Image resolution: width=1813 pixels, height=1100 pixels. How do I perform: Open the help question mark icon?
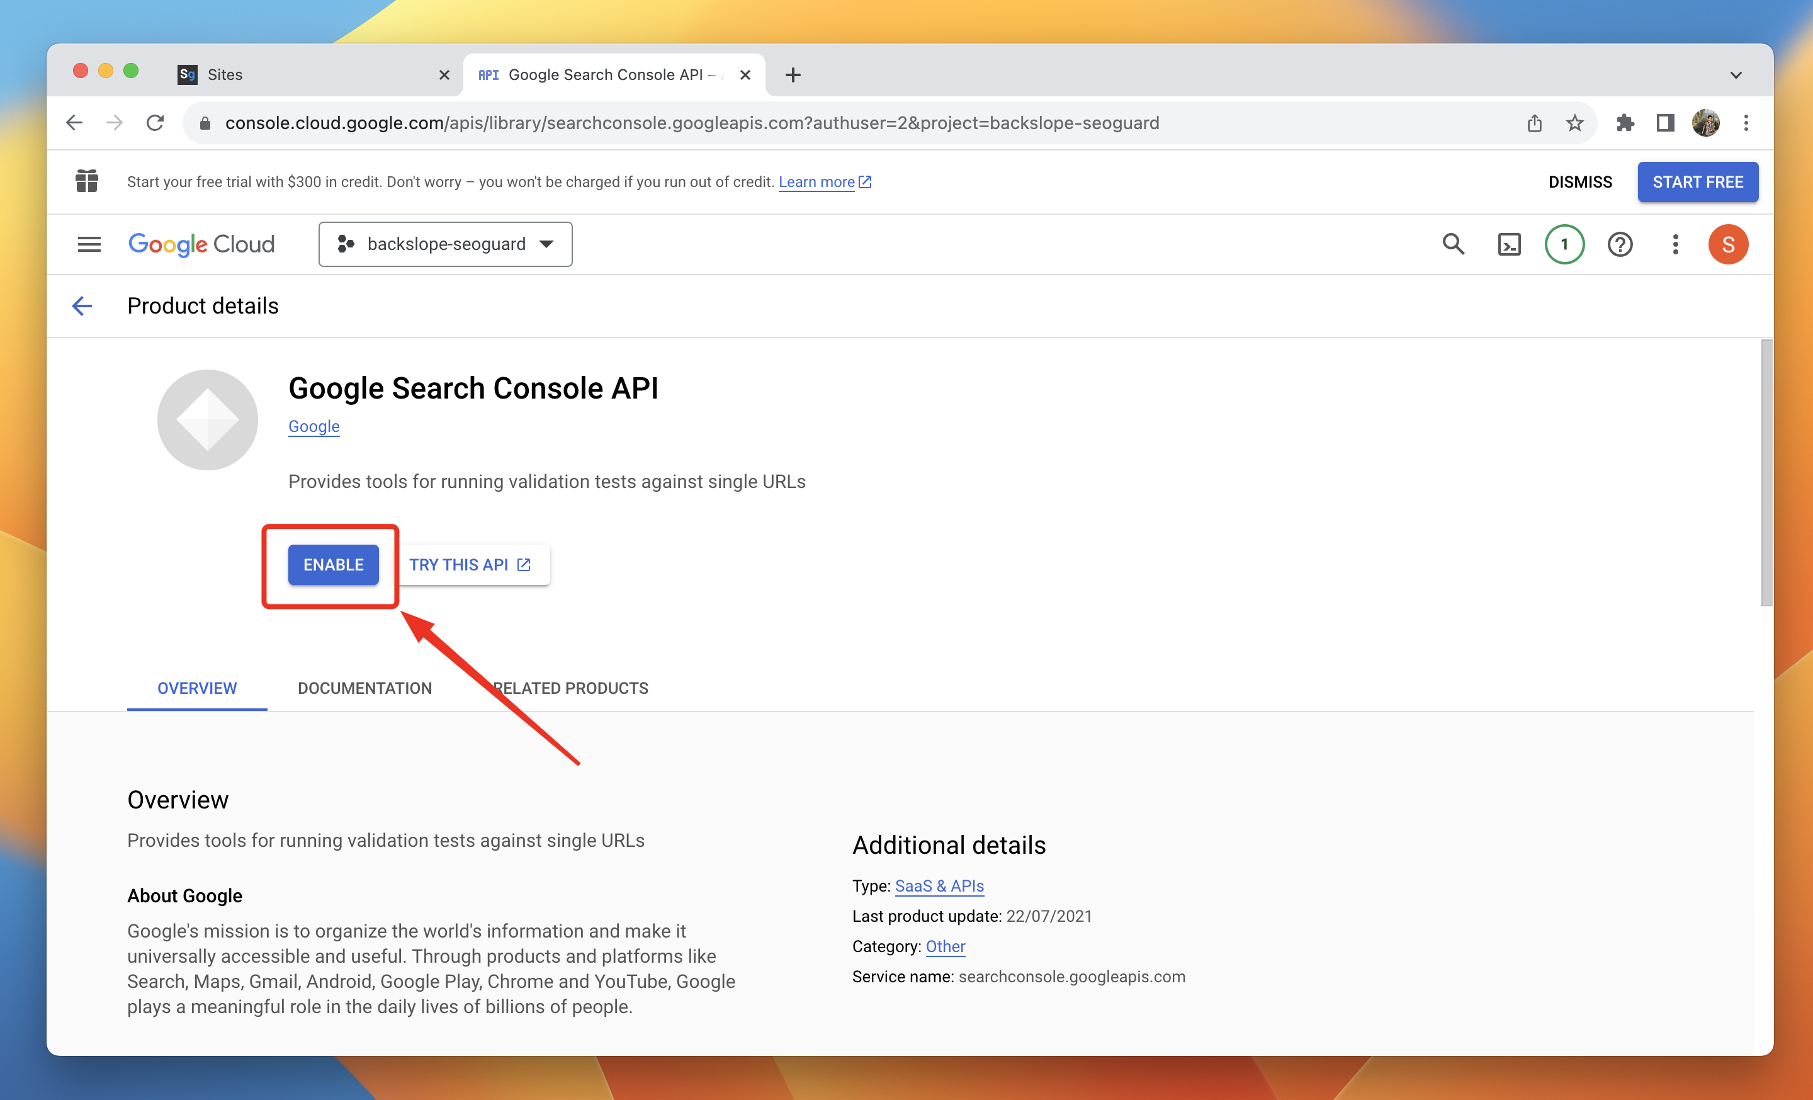[1620, 244]
